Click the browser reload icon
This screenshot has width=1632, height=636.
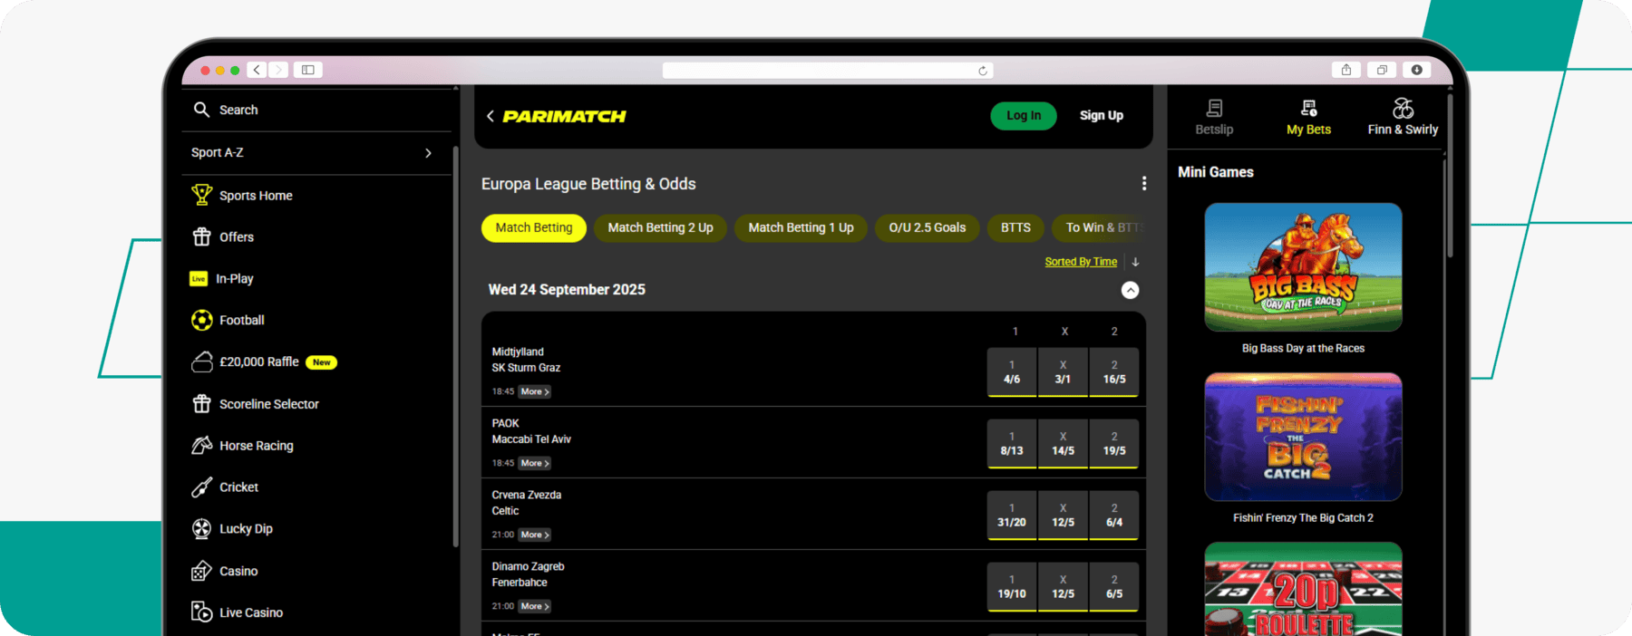983,71
